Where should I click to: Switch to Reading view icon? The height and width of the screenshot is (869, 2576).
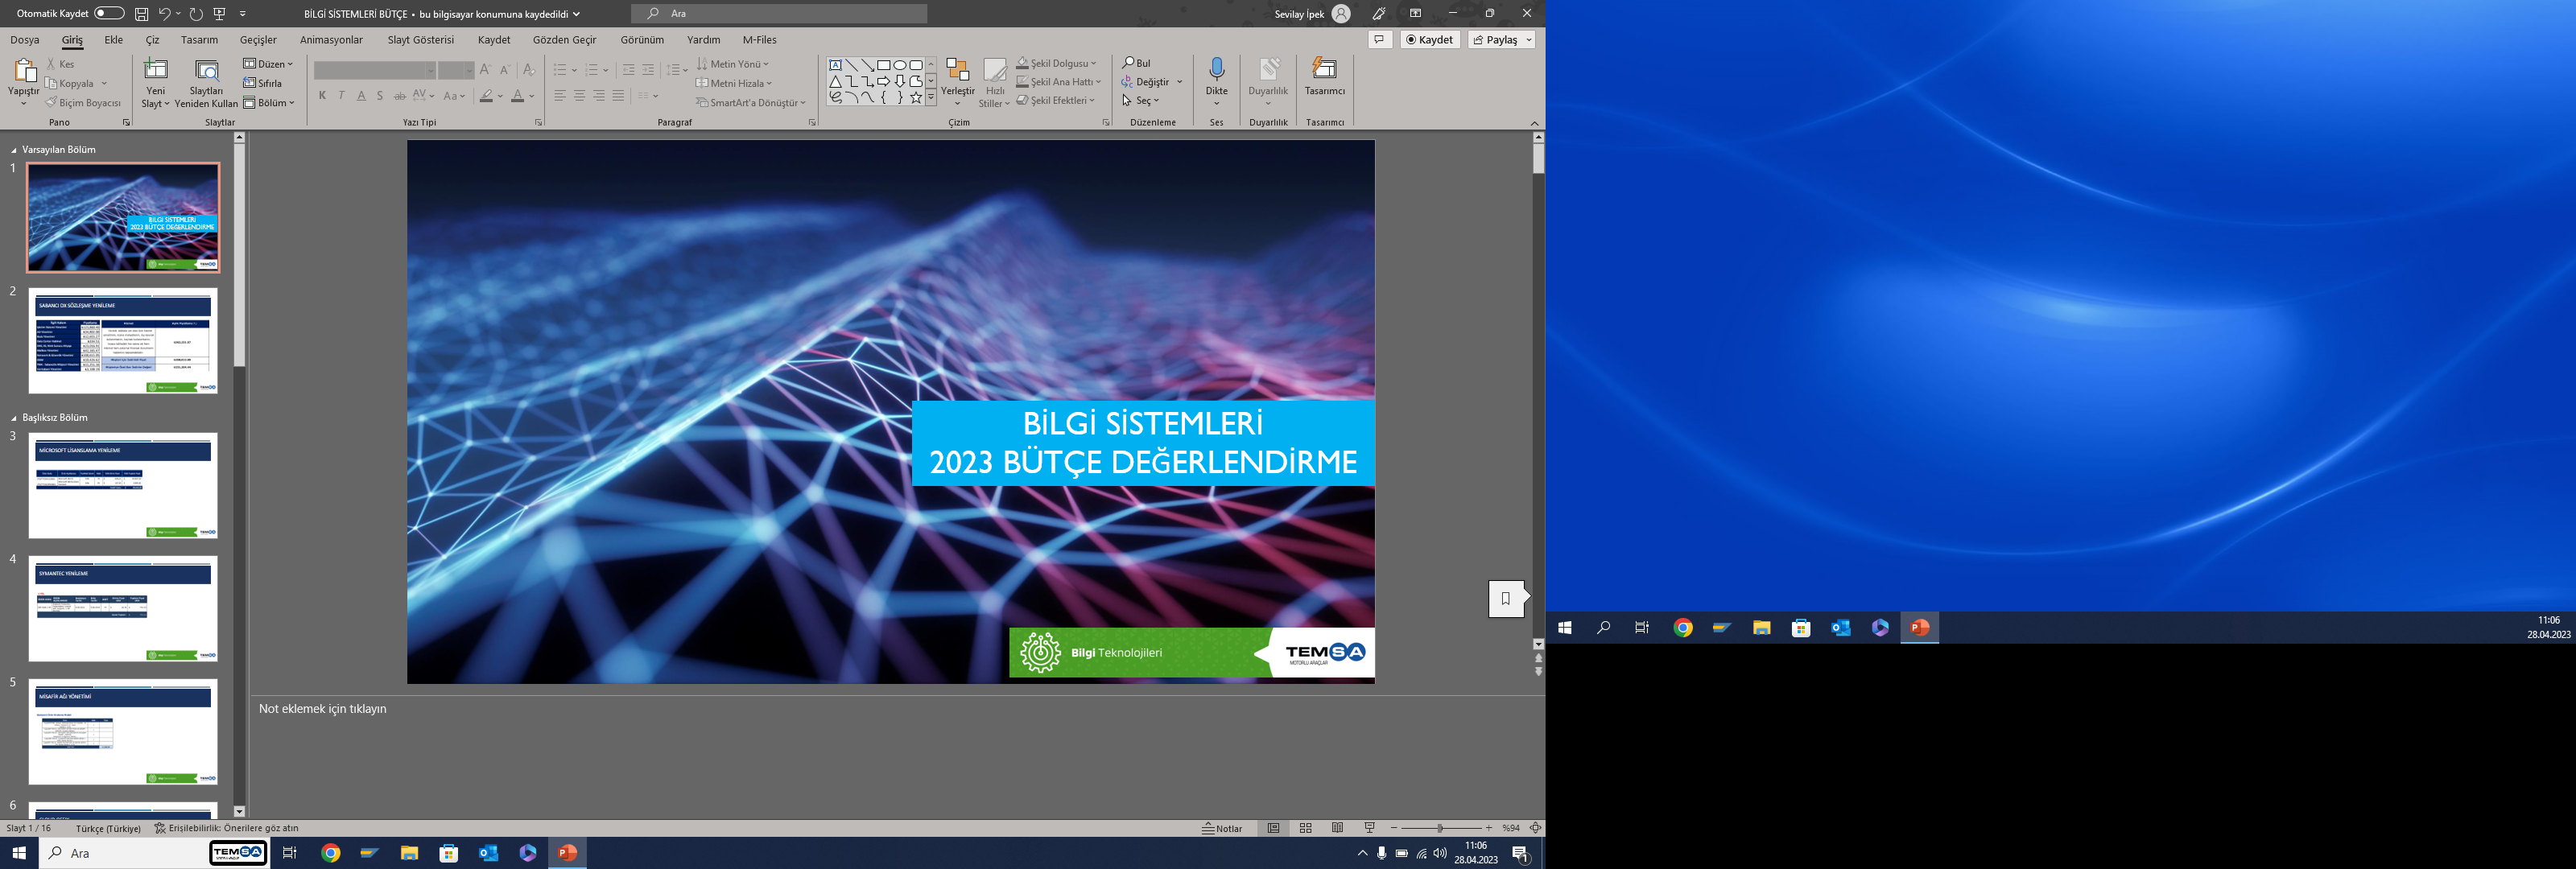[1337, 828]
